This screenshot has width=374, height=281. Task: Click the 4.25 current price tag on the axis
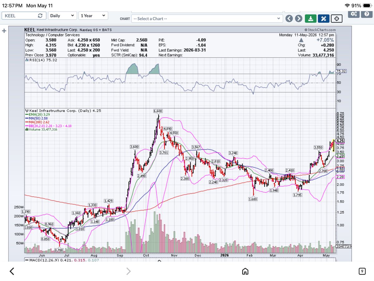[x=339, y=141]
